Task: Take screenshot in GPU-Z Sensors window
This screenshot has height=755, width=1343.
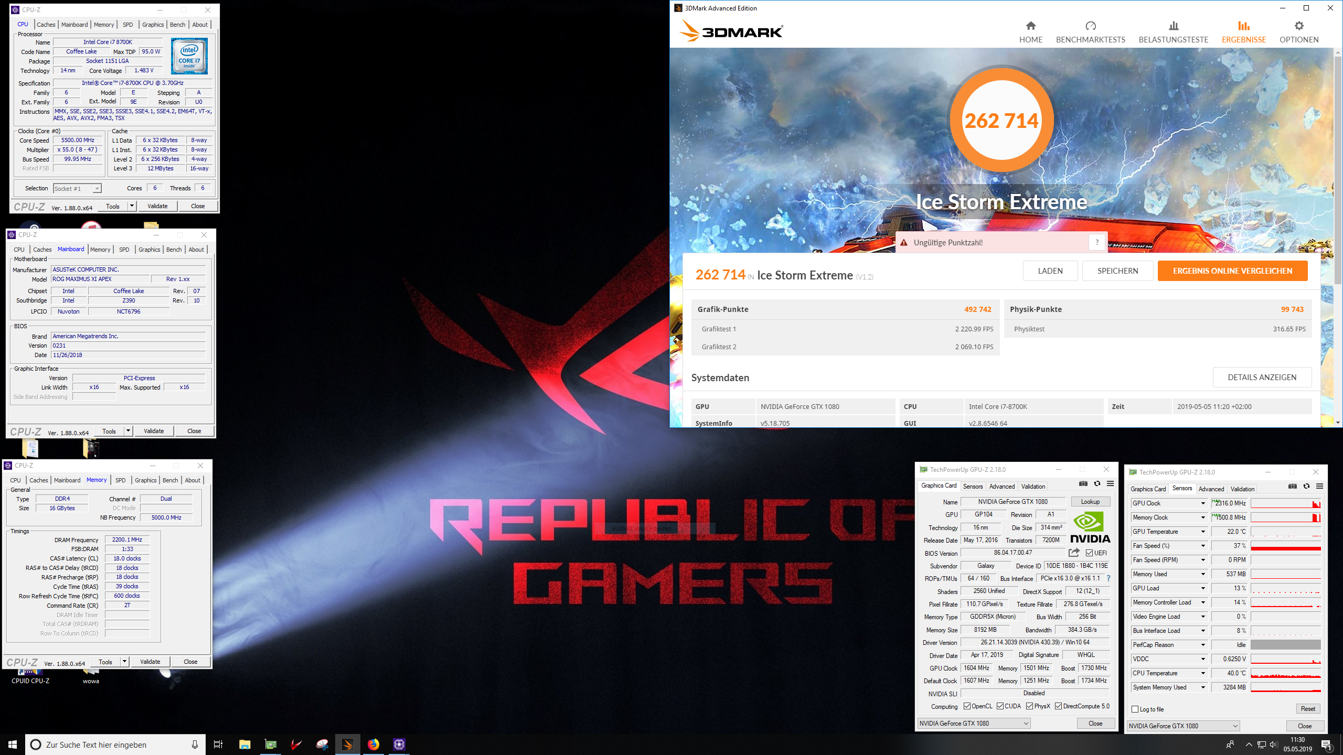Action: click(x=1293, y=486)
